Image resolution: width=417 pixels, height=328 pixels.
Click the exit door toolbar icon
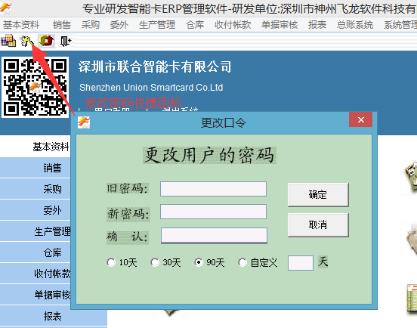point(66,42)
